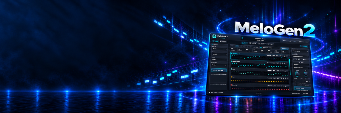
Task: Mute the Kick layer
Action: click(x=283, y=78)
